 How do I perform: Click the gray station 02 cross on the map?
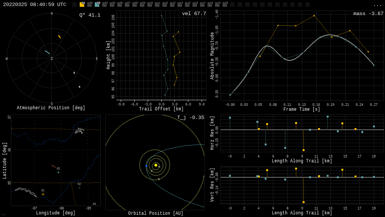pos(79,188)
